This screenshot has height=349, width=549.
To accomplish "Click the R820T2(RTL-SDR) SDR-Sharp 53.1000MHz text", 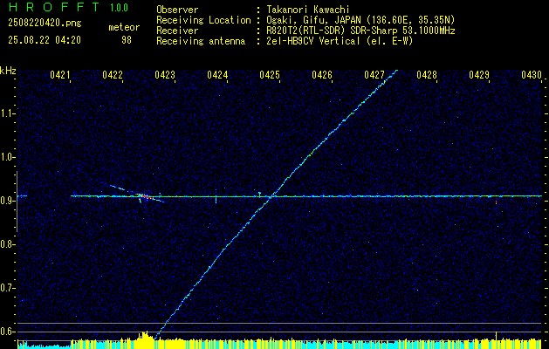I will [360, 31].
